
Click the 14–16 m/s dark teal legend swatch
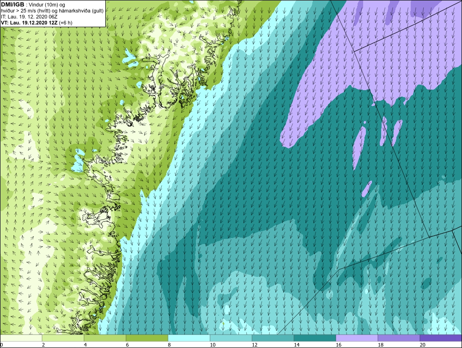pyautogui.click(x=315, y=338)
